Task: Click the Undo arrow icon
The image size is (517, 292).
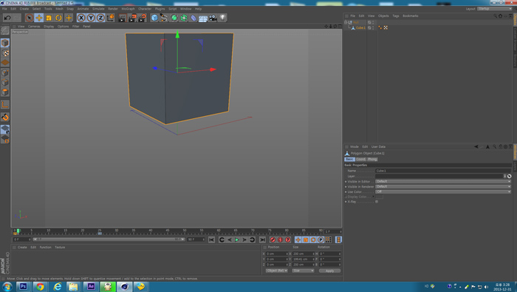Action: [x=7, y=18]
